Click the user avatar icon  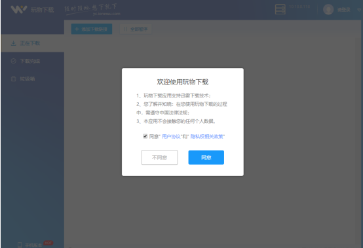tap(328, 9)
